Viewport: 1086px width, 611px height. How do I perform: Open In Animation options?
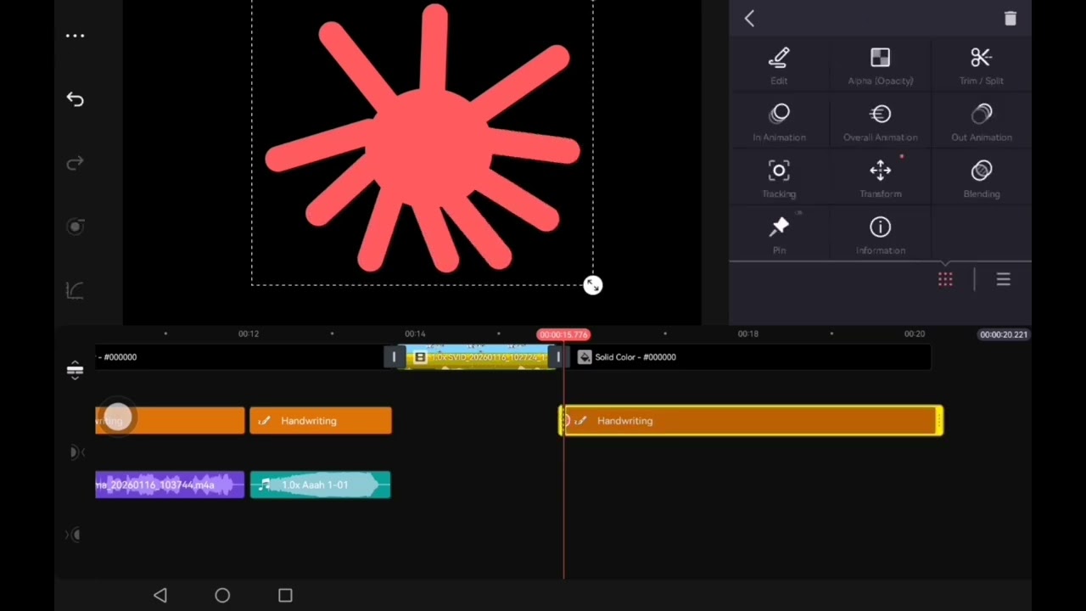(x=779, y=123)
